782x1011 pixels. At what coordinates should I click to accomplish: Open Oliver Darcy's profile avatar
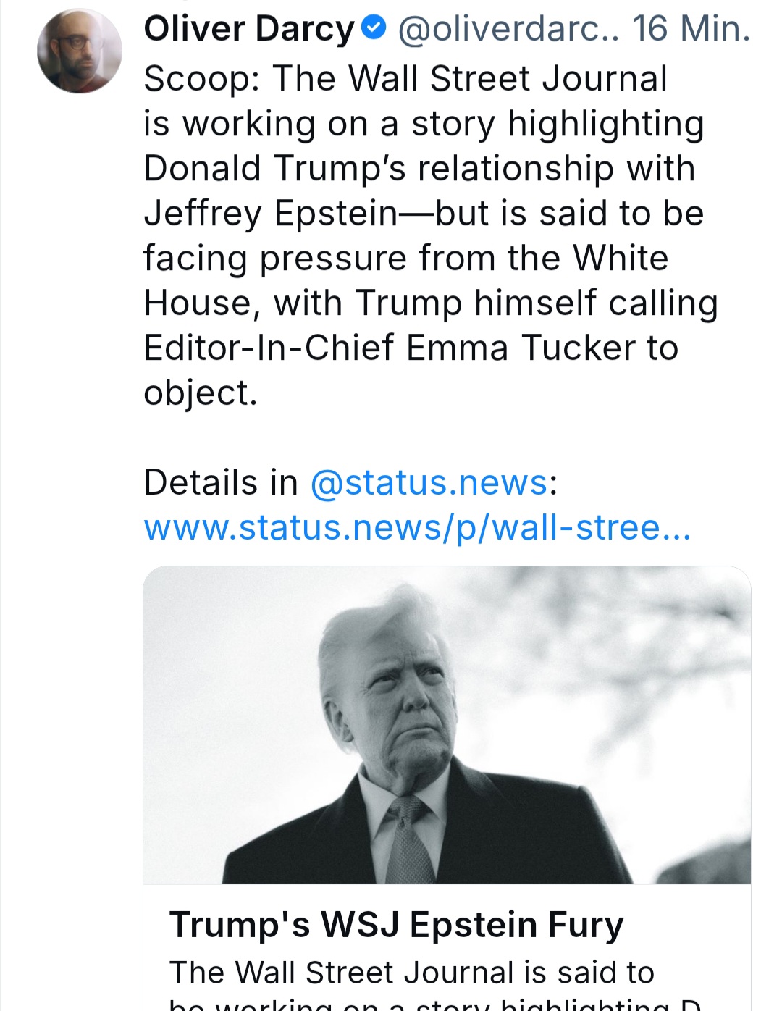click(x=80, y=51)
